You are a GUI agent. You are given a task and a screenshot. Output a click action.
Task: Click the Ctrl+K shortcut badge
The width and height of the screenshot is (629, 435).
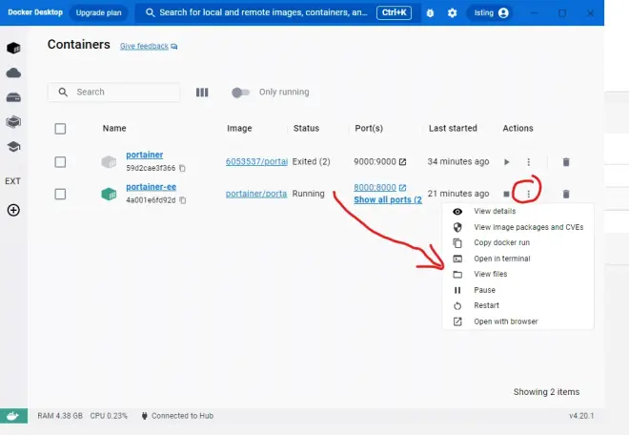[x=394, y=12]
